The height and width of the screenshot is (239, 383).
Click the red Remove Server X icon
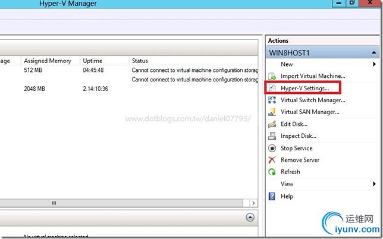pos(272,160)
